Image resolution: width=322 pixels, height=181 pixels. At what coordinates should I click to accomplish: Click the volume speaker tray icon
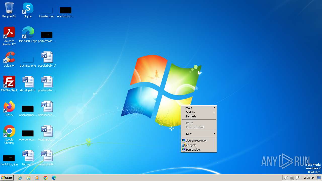coord(286,178)
